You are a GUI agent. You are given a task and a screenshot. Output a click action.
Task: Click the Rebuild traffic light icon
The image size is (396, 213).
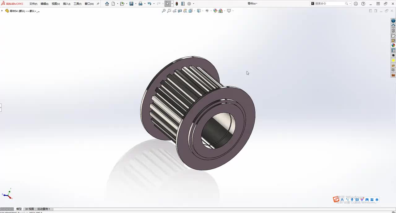tap(177, 4)
